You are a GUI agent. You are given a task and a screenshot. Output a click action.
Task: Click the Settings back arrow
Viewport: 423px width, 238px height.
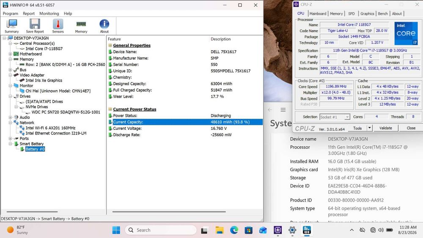pyautogui.click(x=270, y=110)
